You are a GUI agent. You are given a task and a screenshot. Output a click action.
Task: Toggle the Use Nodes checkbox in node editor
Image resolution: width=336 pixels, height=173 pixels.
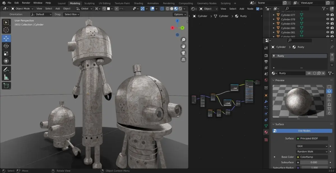(258, 9)
